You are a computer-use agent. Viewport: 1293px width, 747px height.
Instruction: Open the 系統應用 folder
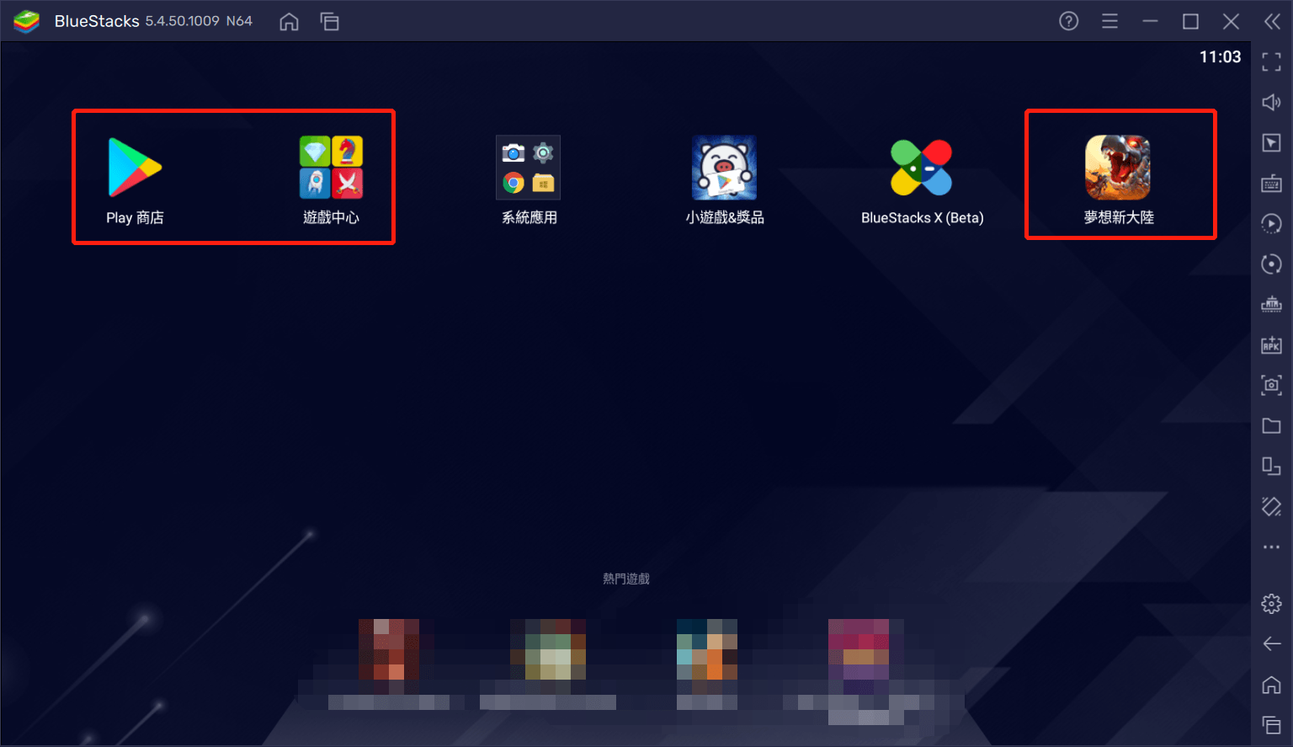pyautogui.click(x=529, y=168)
